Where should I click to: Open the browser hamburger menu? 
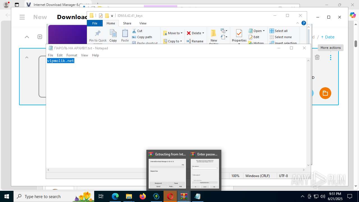click(22, 17)
